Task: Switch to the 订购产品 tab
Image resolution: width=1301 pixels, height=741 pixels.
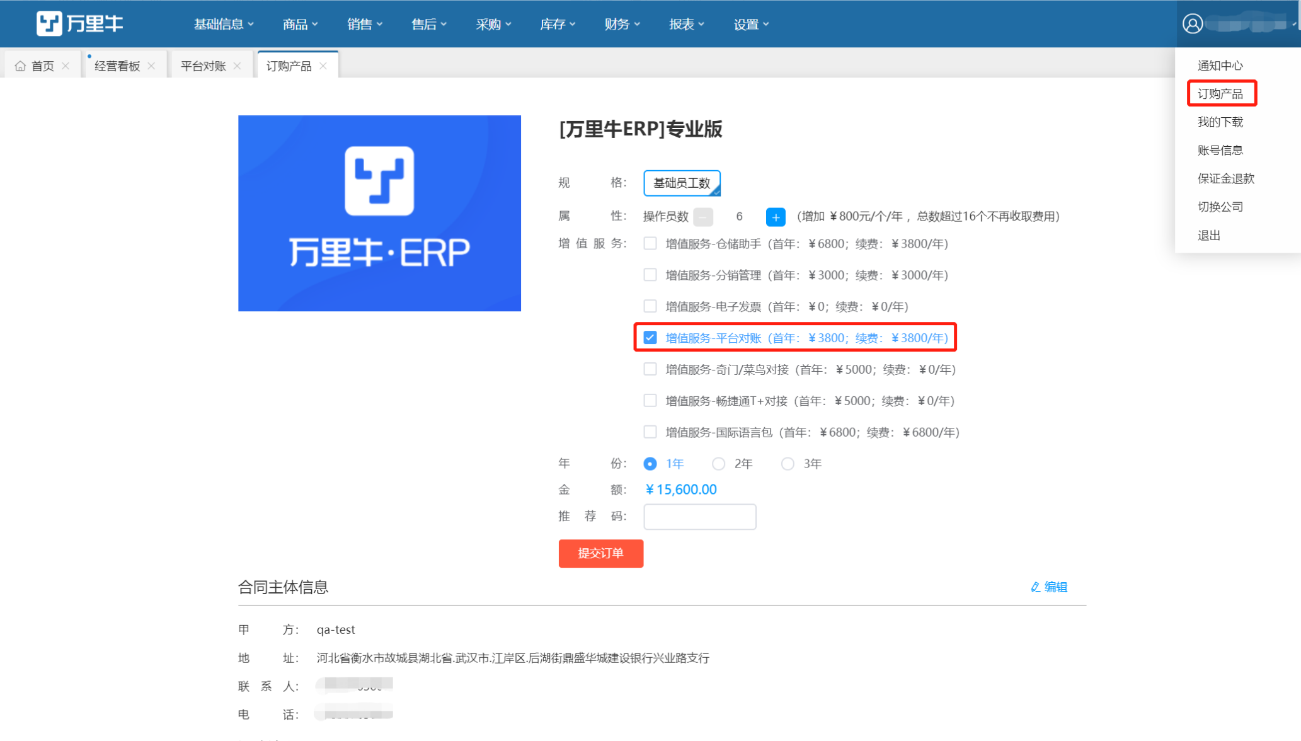Action: click(x=289, y=66)
